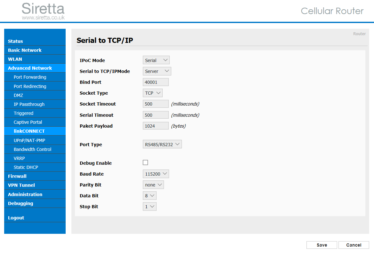Open the Data Bit dropdown

[150, 195]
